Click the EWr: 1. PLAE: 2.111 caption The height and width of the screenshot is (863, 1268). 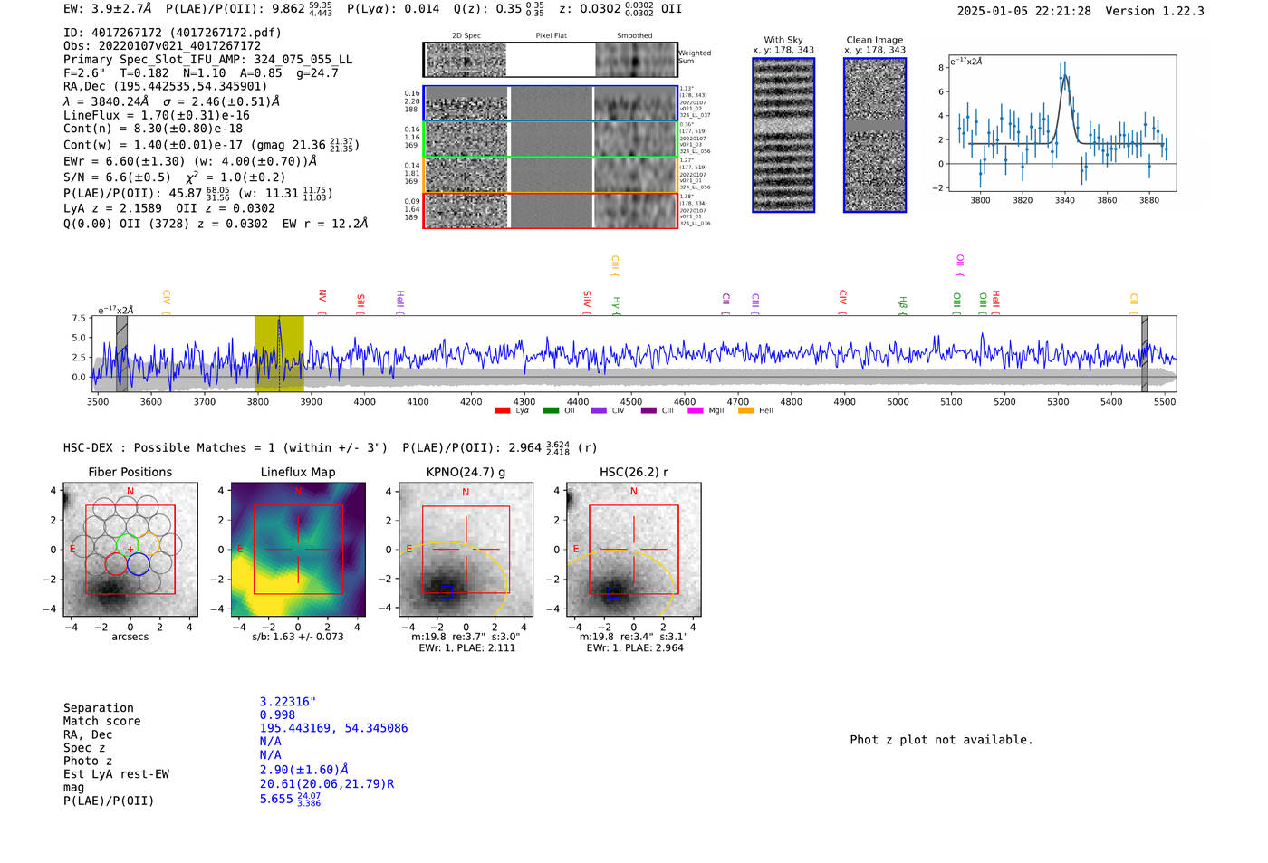[x=466, y=648]
